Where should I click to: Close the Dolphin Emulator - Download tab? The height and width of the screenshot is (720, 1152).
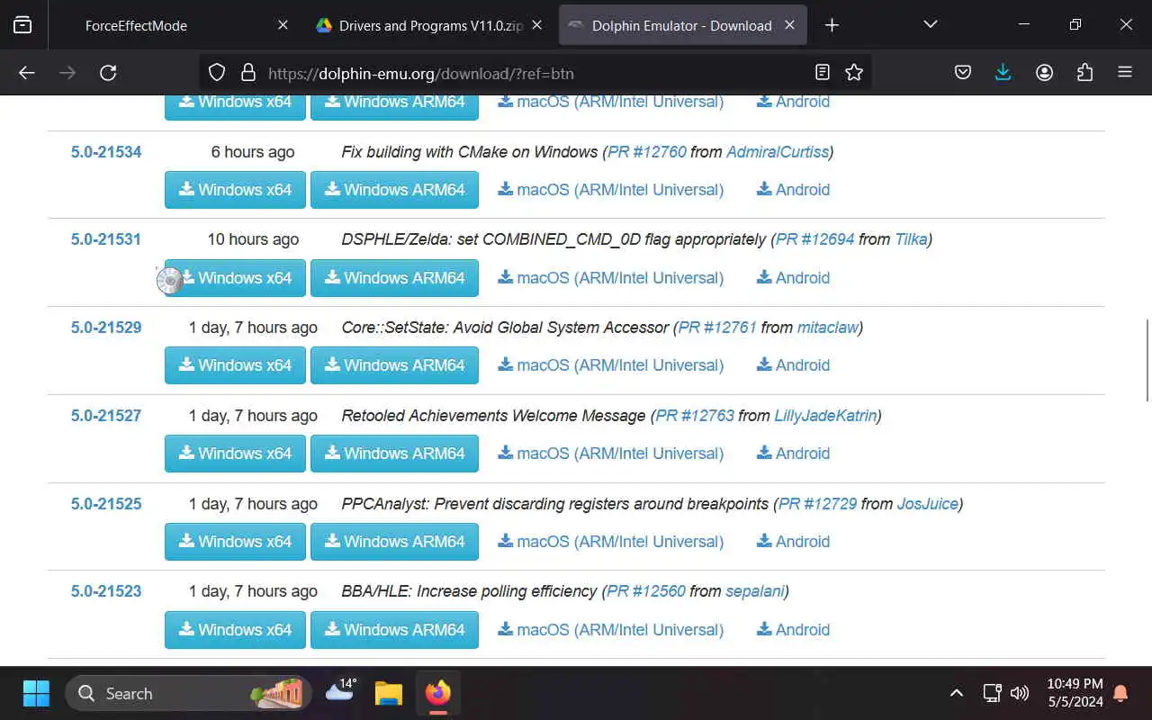(x=789, y=25)
